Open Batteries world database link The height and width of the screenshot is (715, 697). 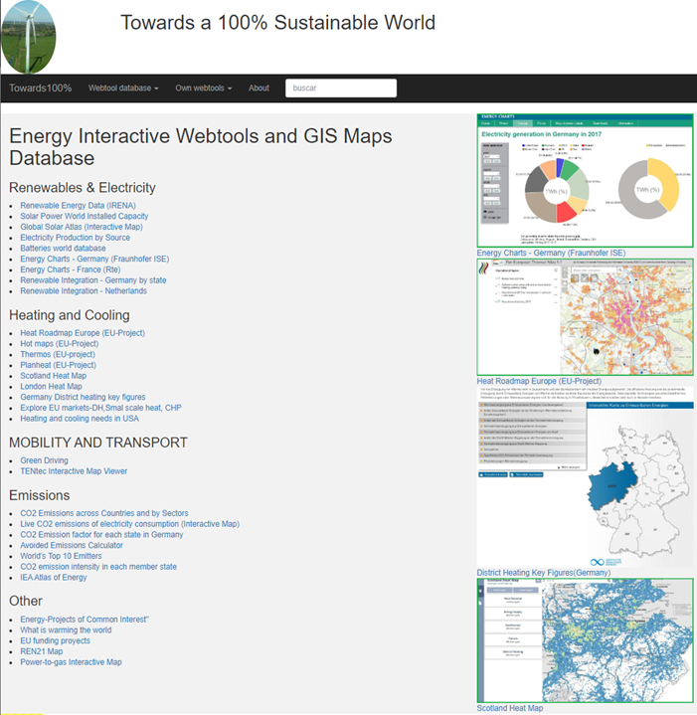[x=63, y=248]
